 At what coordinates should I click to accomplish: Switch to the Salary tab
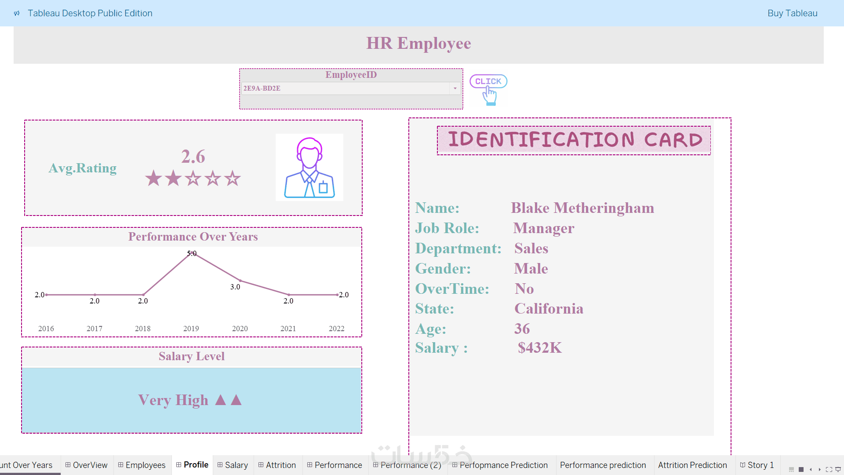[x=233, y=465]
